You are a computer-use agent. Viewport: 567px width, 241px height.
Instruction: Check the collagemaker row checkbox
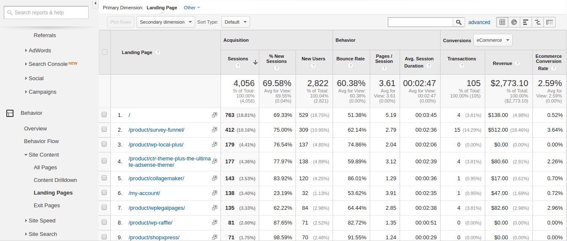(104, 178)
